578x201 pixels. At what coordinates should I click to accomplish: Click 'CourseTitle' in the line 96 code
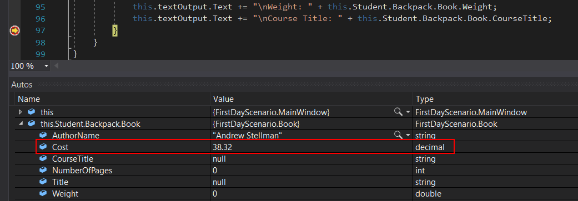[x=520, y=18]
